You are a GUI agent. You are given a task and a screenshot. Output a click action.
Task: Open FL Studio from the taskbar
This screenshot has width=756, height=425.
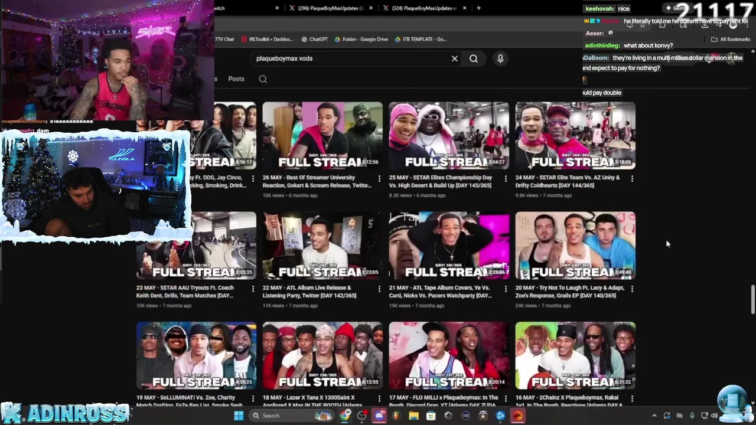(396, 416)
